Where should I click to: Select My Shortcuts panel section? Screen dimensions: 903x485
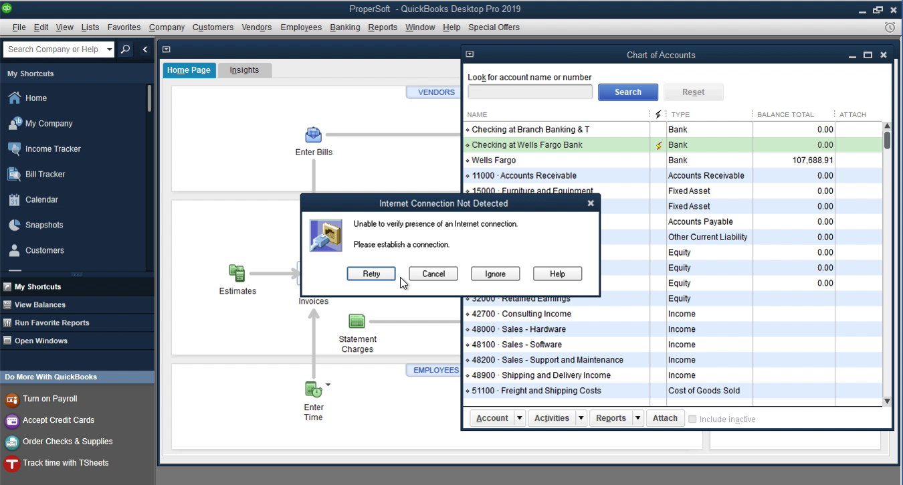click(77, 286)
